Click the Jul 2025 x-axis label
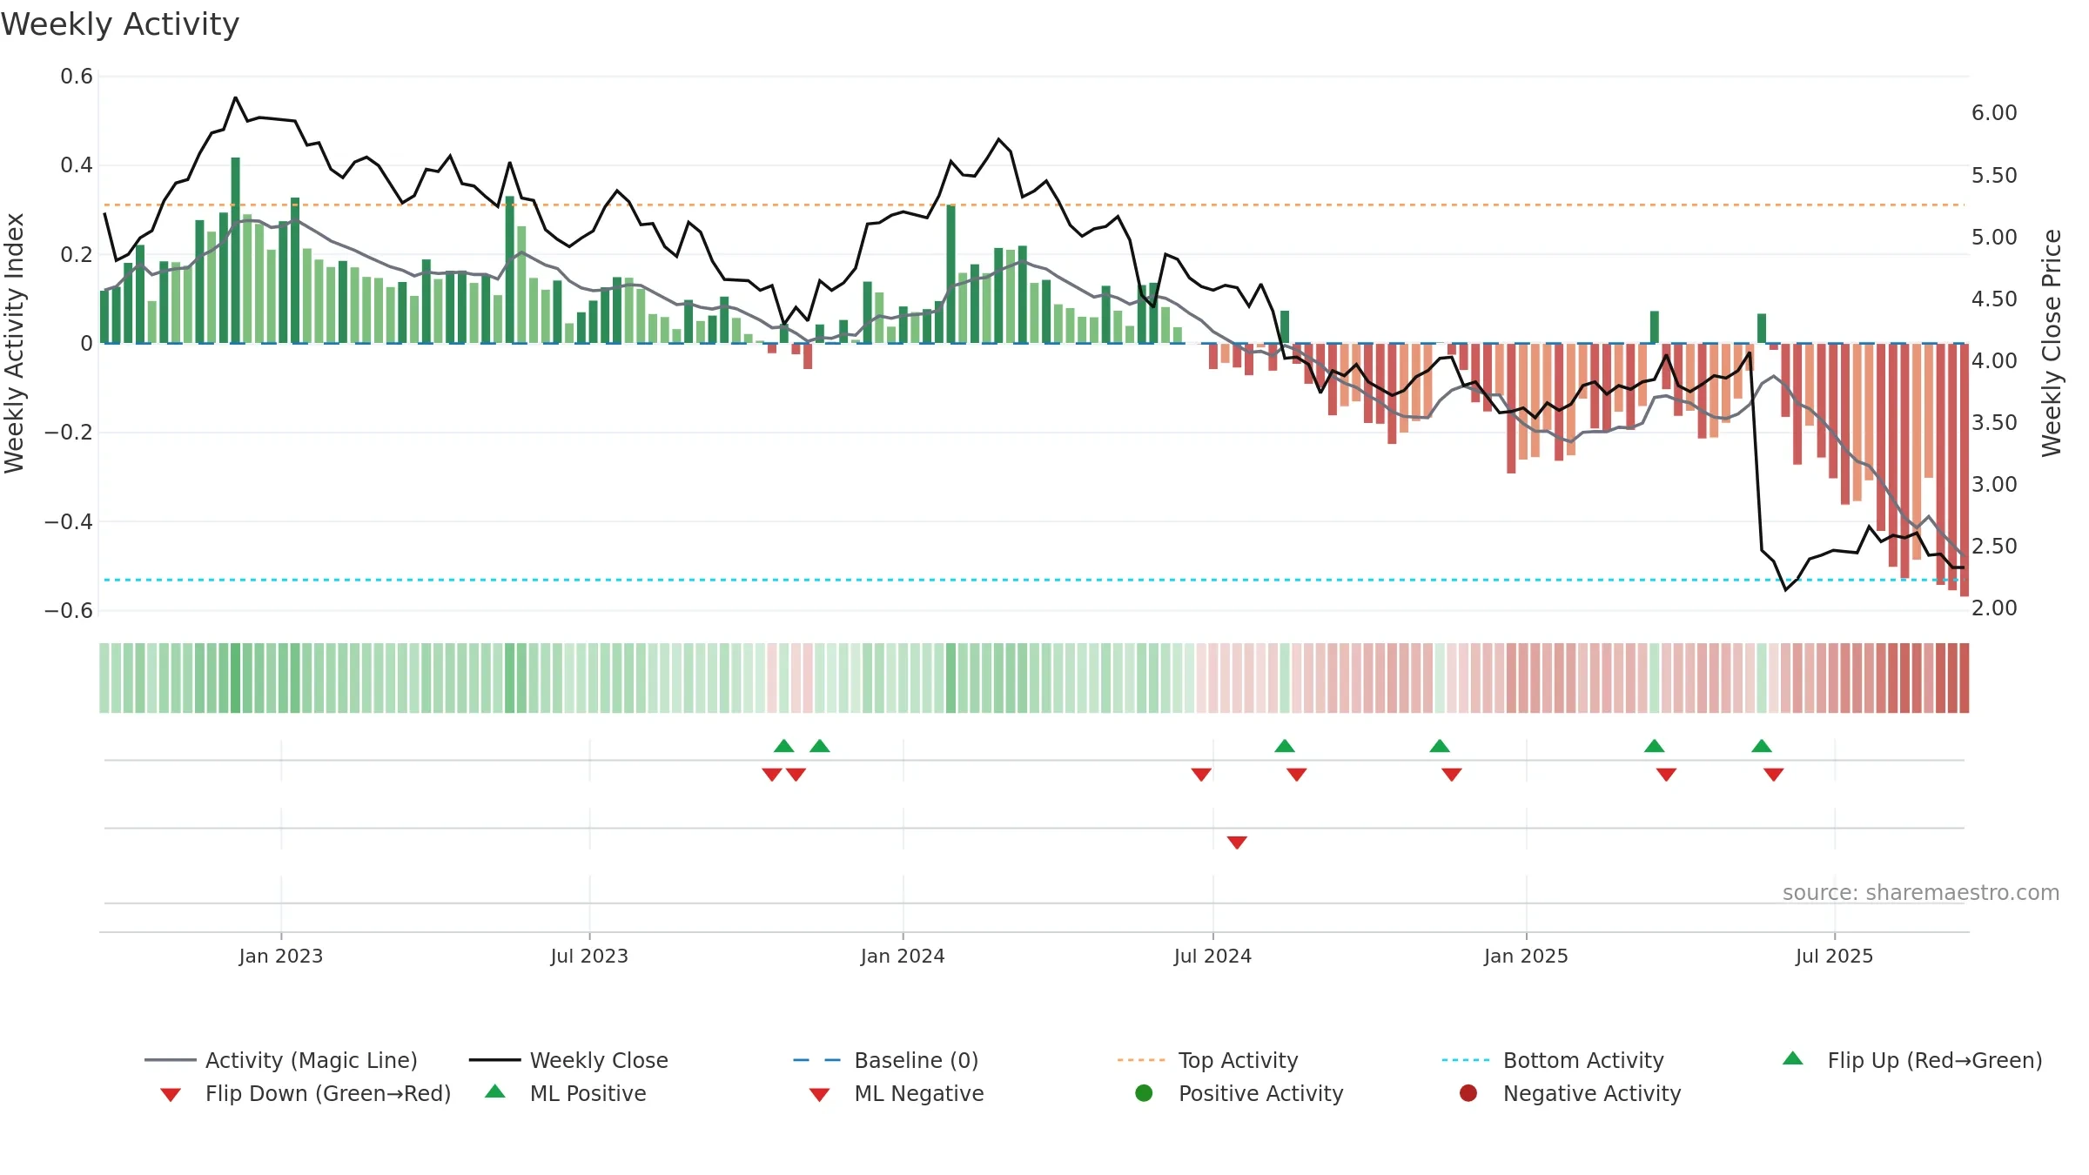The image size is (2089, 1175). [x=1834, y=957]
